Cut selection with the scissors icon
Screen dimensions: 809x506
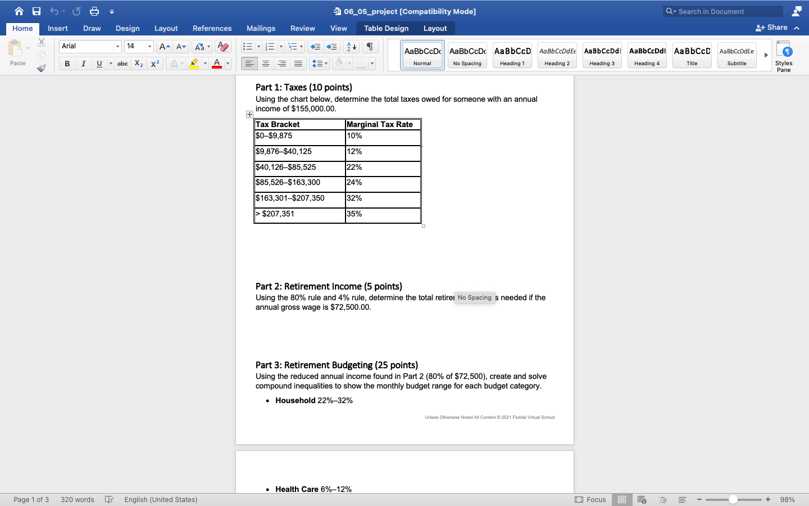(42, 42)
